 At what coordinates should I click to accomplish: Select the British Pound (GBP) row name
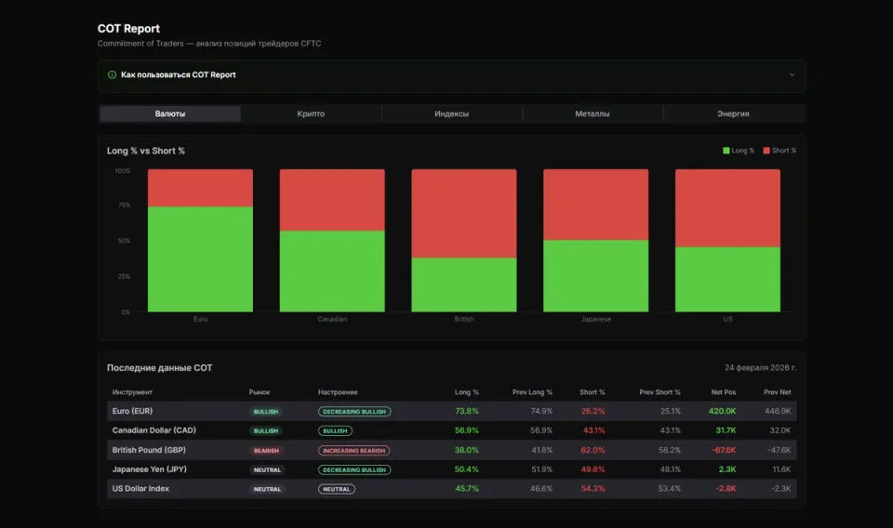coord(149,450)
